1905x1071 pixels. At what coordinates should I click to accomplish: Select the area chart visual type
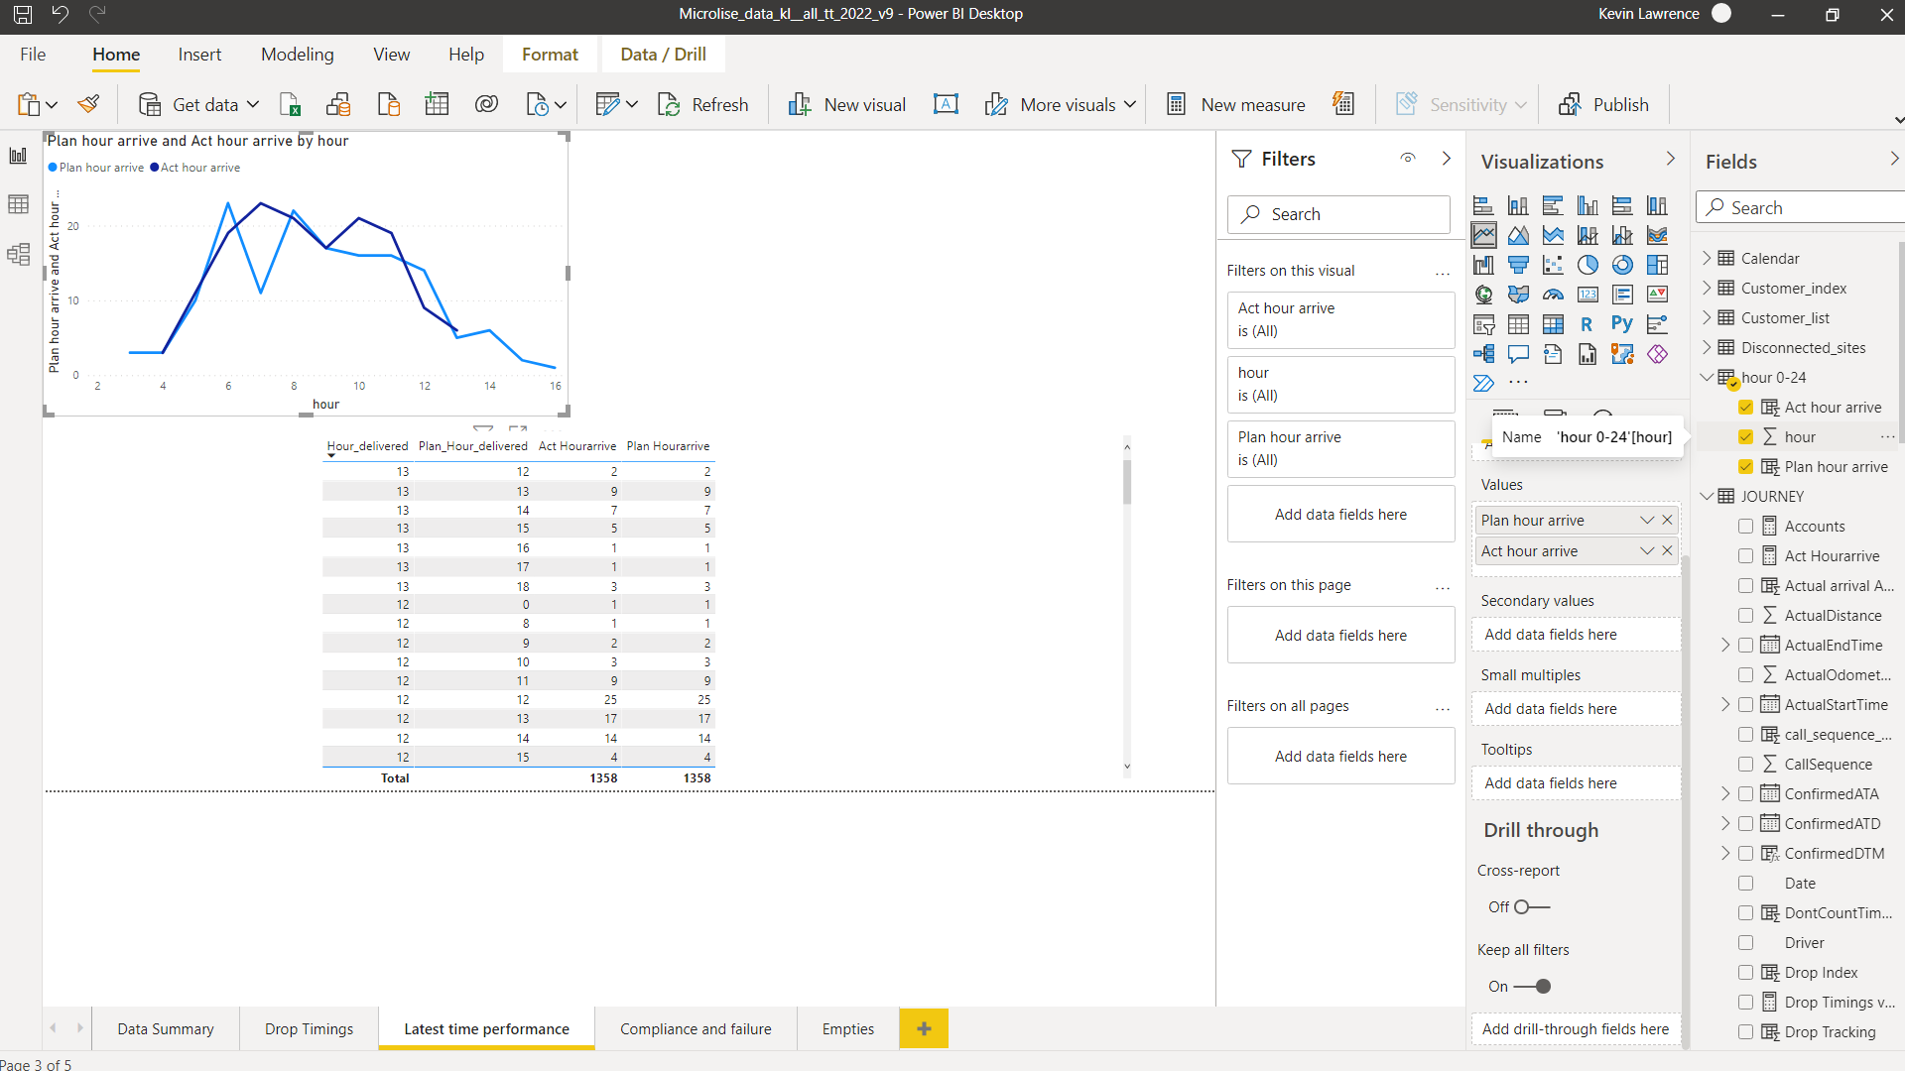point(1518,235)
